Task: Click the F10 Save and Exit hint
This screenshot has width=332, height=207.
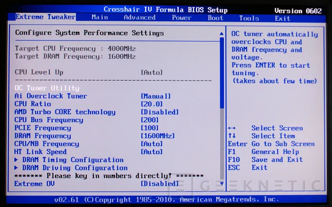Action: pos(265,160)
